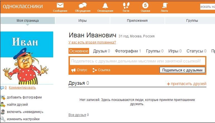Click изменить настройки link
Image resolution: width=215 pixels, height=123 pixels.
[23, 119]
